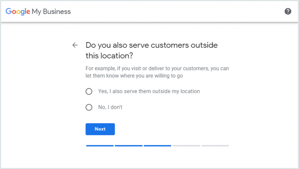The width and height of the screenshot is (299, 169).
Task: Click the second blue progress step segment
Action: 128,145
